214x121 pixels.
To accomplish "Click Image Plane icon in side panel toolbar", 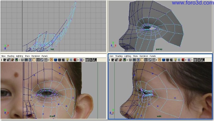I will [124, 60].
